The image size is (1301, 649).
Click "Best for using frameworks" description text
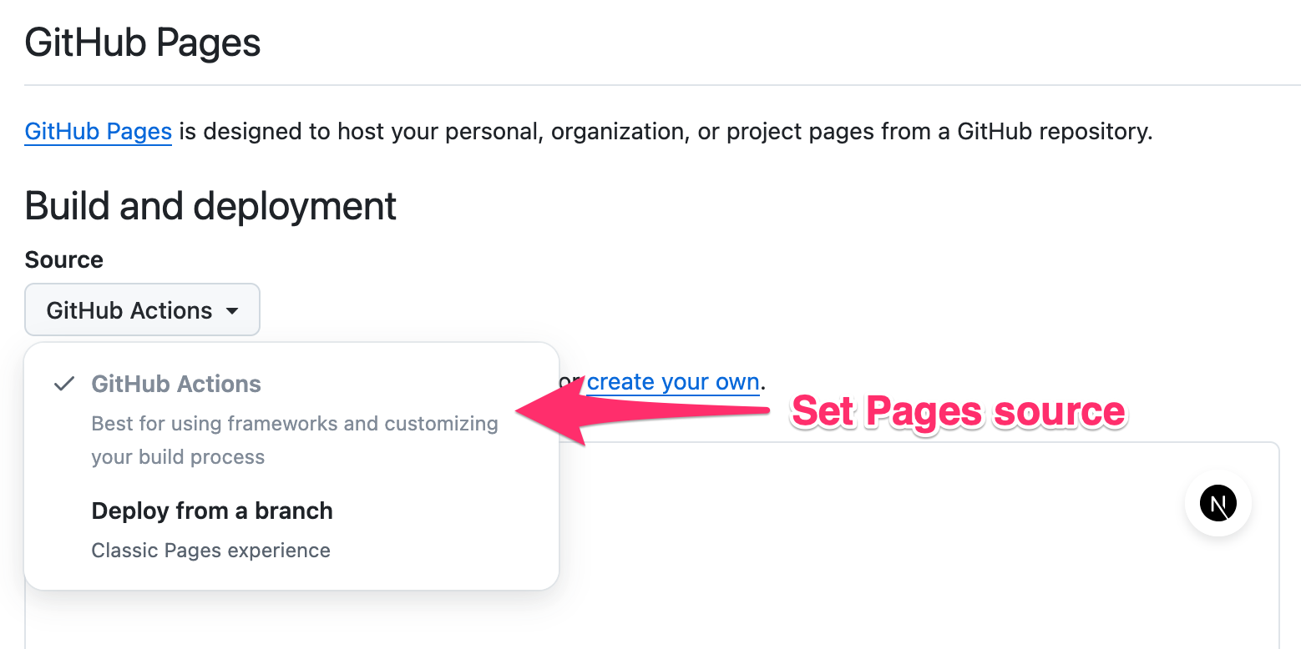(294, 424)
